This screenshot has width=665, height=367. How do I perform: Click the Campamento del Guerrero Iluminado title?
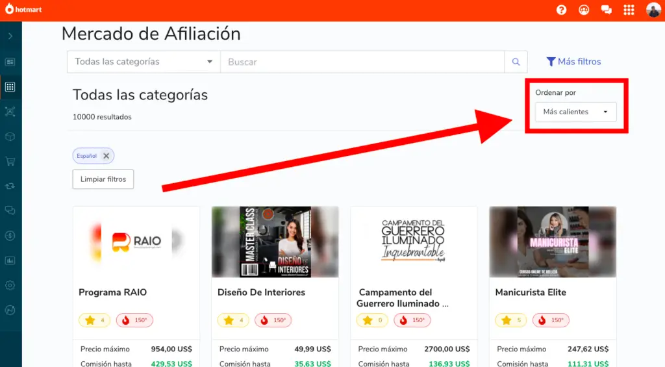(401, 298)
